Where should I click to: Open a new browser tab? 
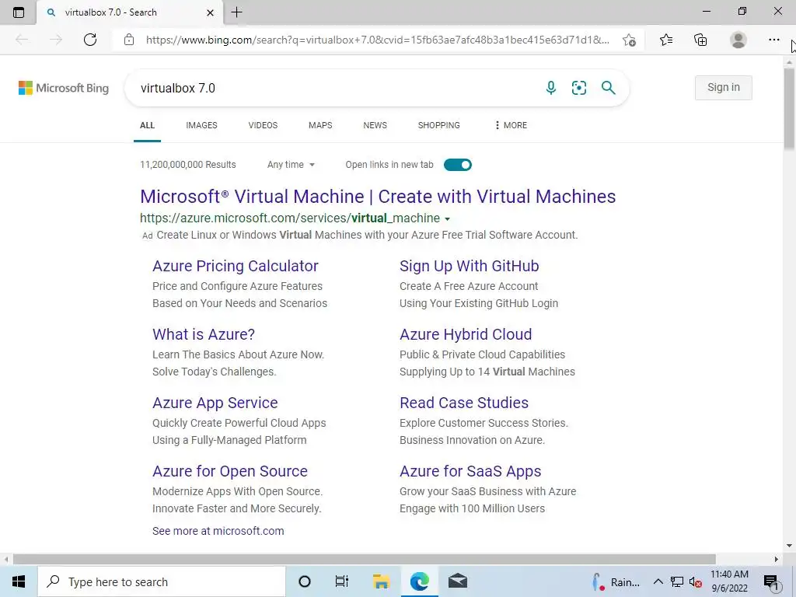click(236, 12)
